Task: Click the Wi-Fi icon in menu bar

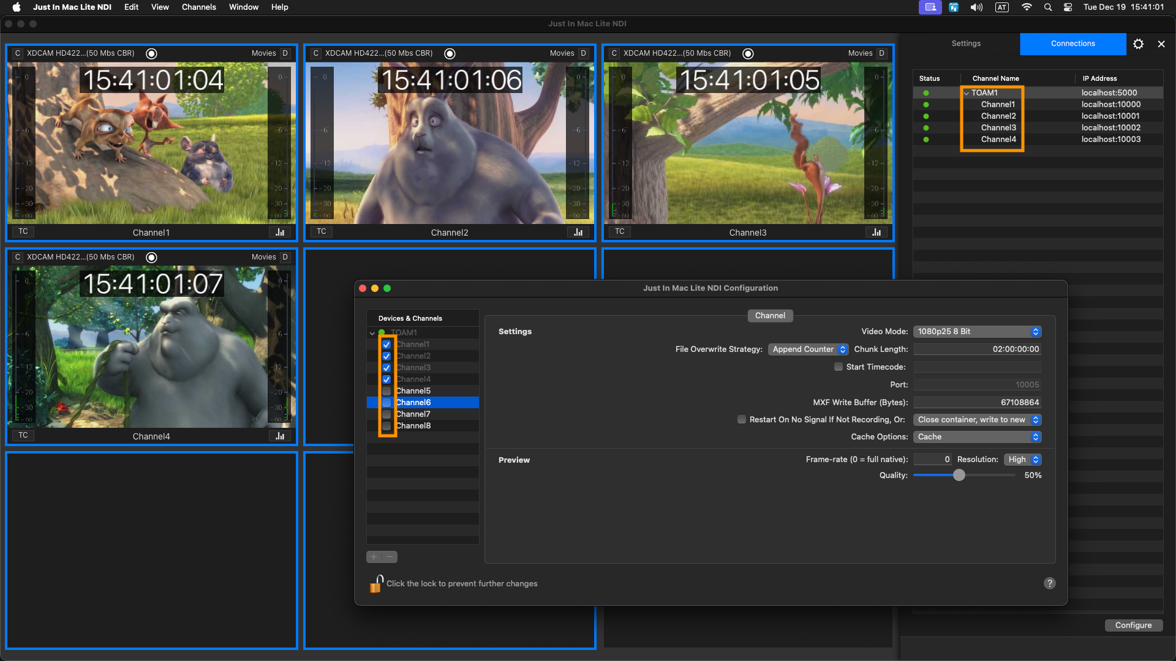Action: point(1027,7)
